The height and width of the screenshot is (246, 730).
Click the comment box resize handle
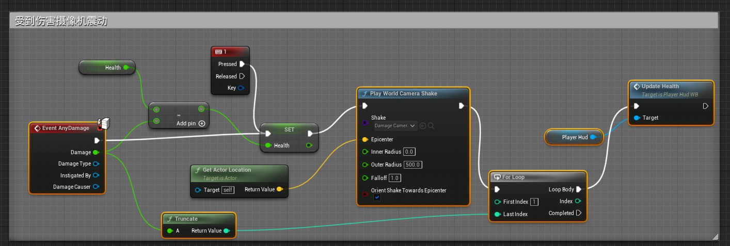(715, 237)
